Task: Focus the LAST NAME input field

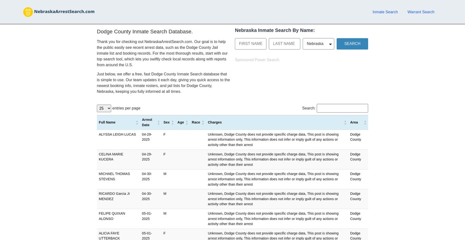Action: click(284, 44)
